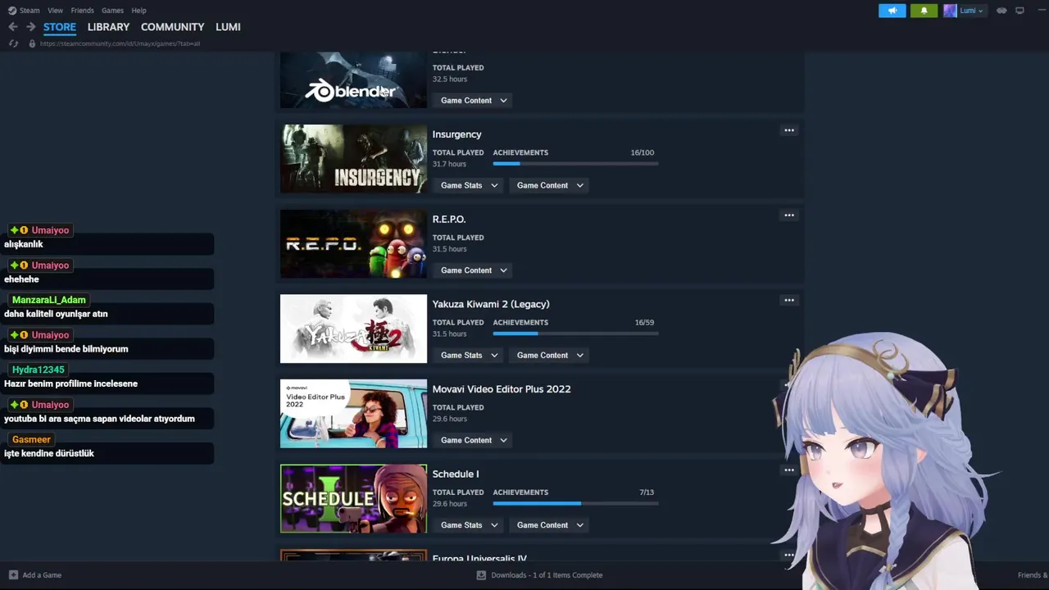Switch to the LIBRARY tab
1049x590 pixels.
108,27
